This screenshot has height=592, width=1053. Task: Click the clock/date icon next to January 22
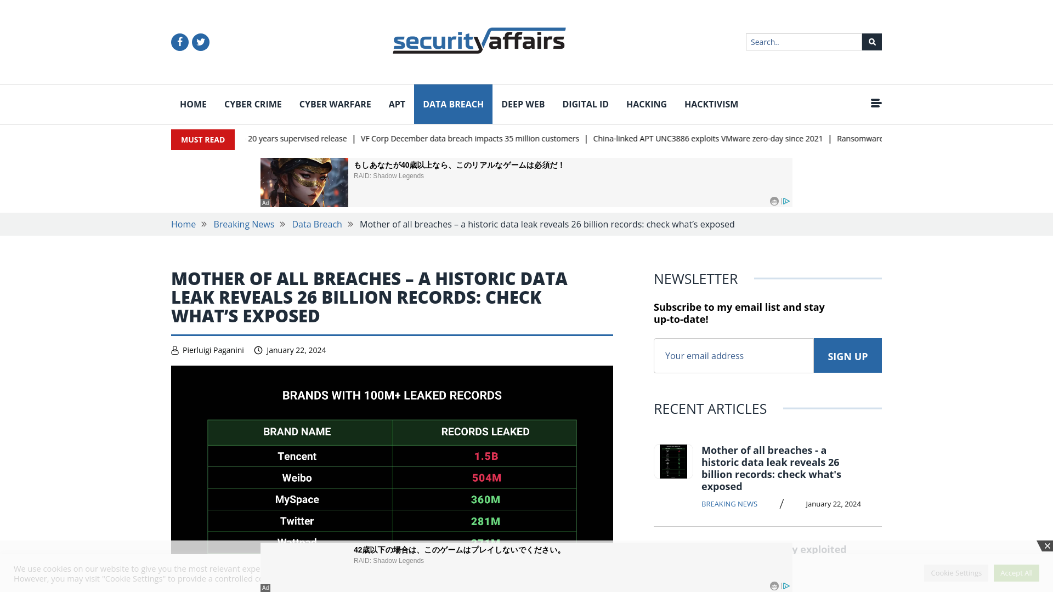(257, 350)
